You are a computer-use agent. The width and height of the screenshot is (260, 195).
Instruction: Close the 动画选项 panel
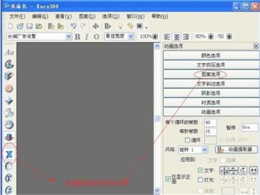pos(256,46)
